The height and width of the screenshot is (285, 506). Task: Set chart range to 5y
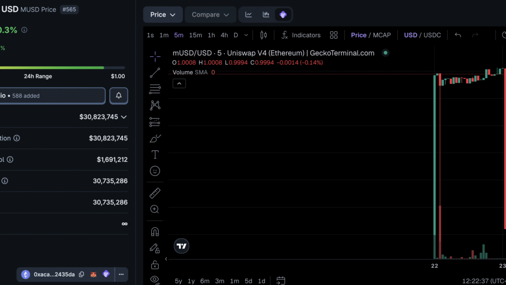tap(178, 281)
